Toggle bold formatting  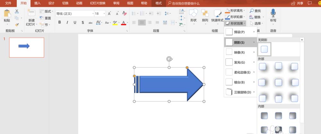tap(60, 22)
